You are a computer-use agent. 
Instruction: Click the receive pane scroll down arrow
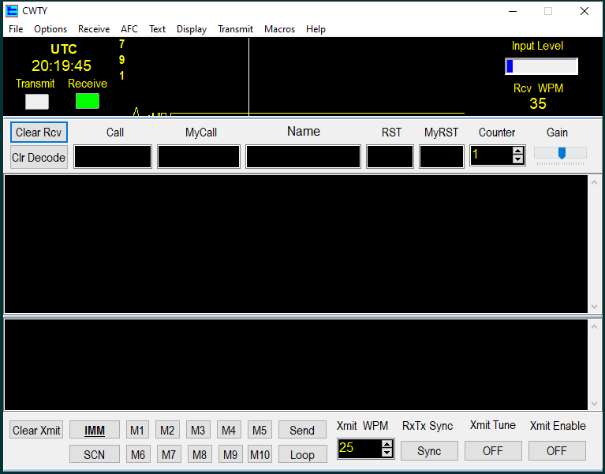(x=595, y=307)
